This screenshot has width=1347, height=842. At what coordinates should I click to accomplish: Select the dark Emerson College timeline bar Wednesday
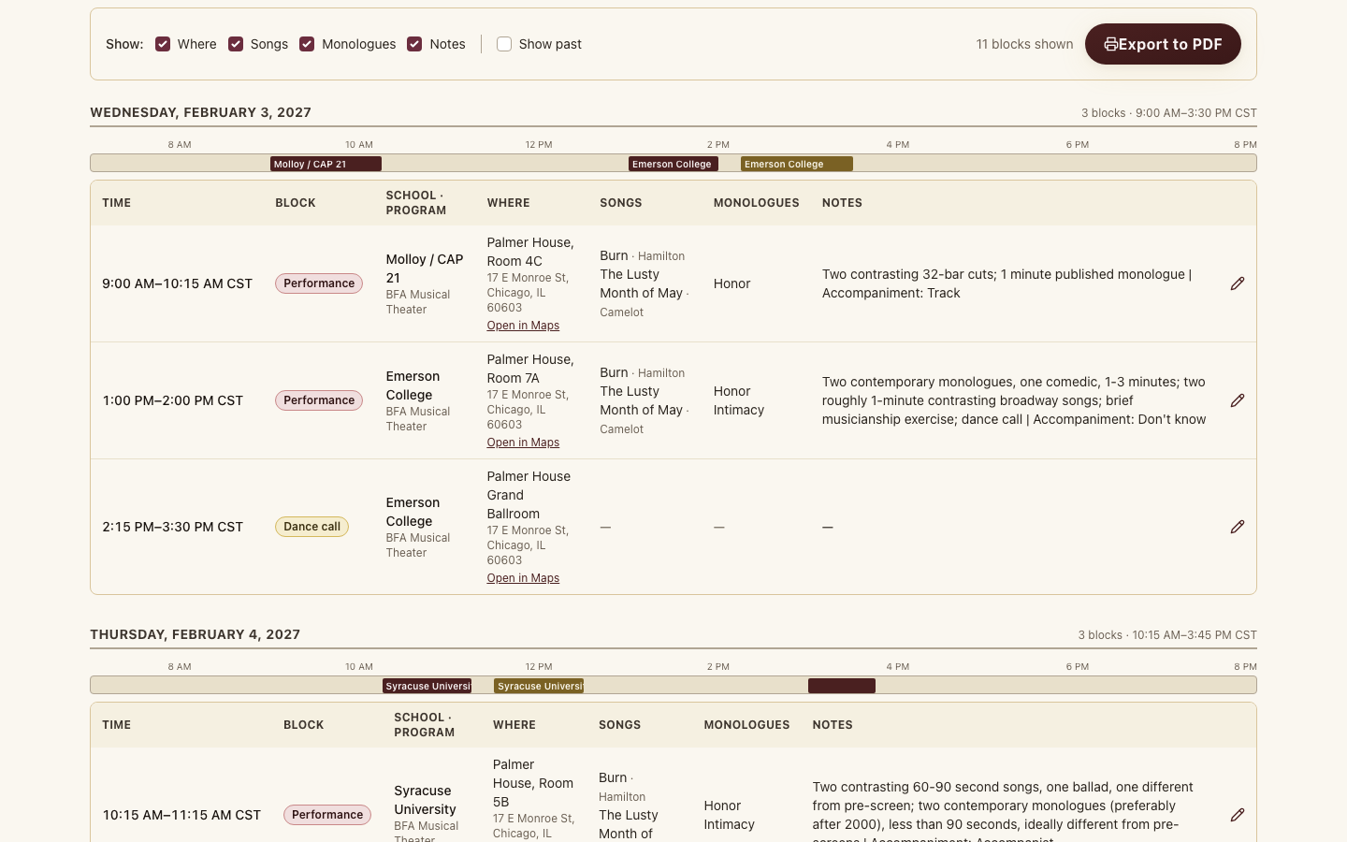coord(673,164)
